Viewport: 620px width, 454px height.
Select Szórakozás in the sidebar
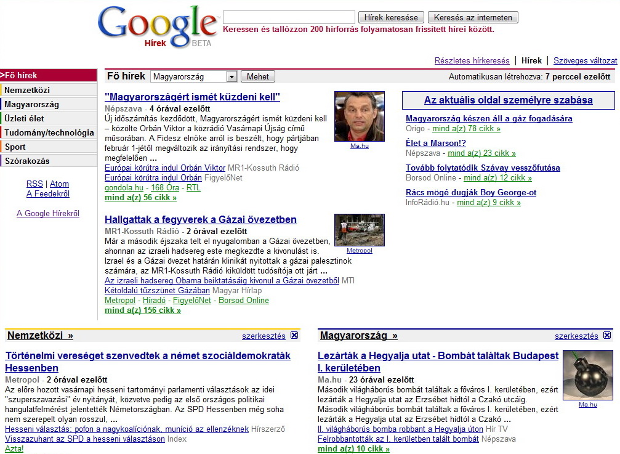pos(48,161)
